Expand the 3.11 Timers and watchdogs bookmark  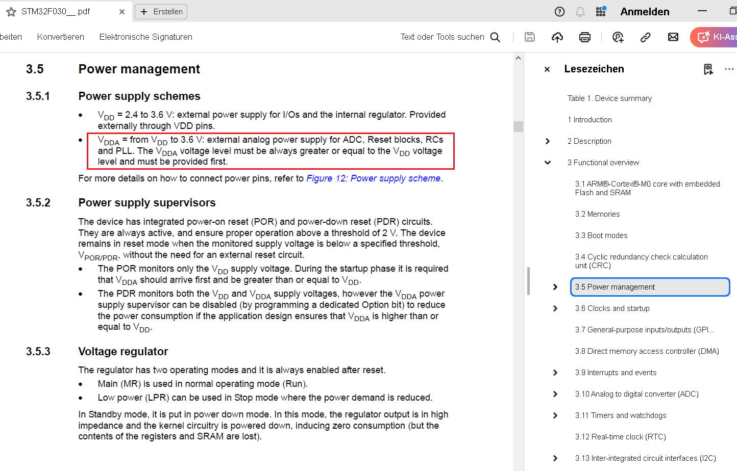pyautogui.click(x=555, y=415)
